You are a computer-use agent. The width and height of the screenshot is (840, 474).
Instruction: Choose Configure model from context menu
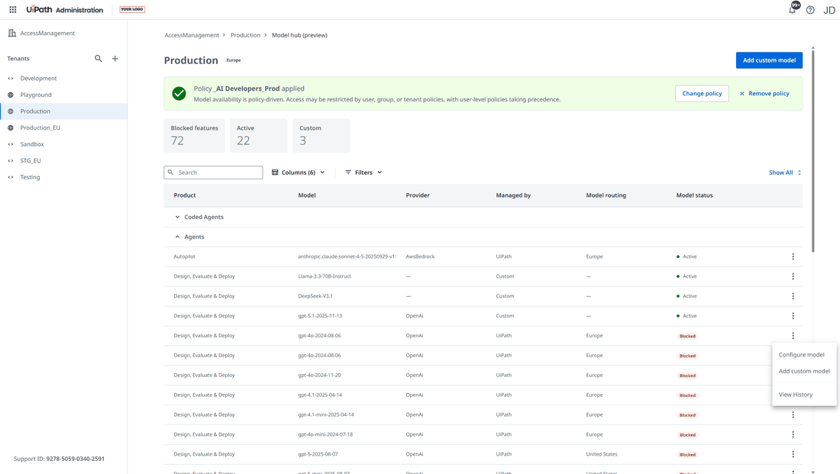(x=801, y=355)
